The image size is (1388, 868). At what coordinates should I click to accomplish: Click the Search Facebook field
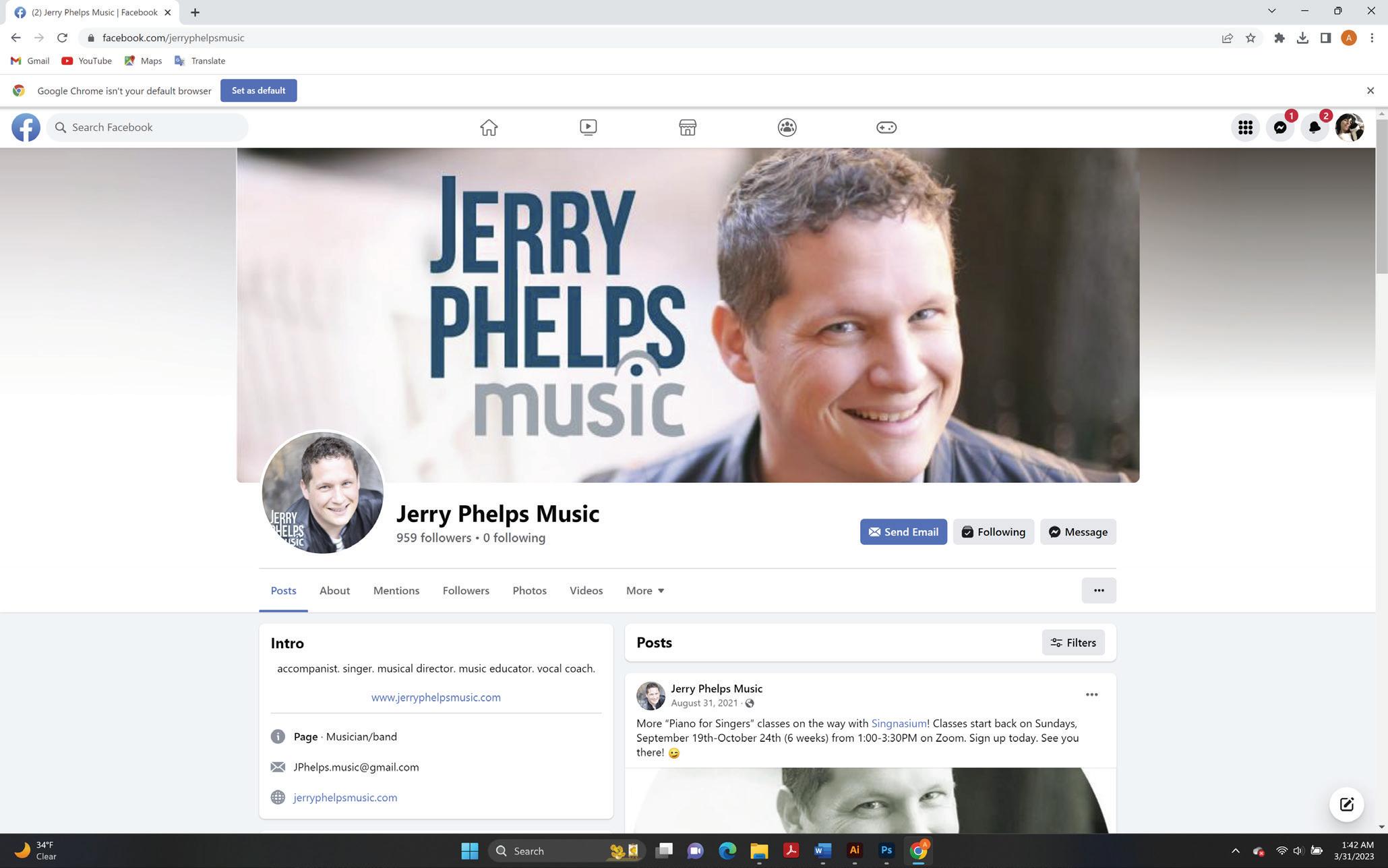(x=147, y=127)
